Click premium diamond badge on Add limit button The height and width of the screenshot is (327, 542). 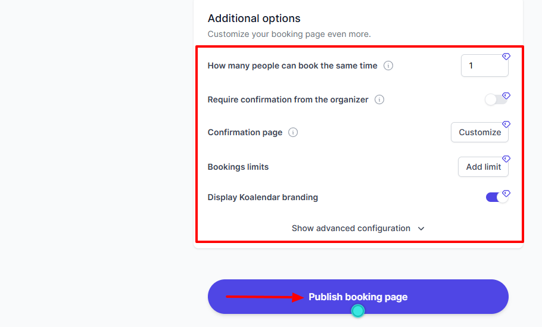tap(506, 159)
